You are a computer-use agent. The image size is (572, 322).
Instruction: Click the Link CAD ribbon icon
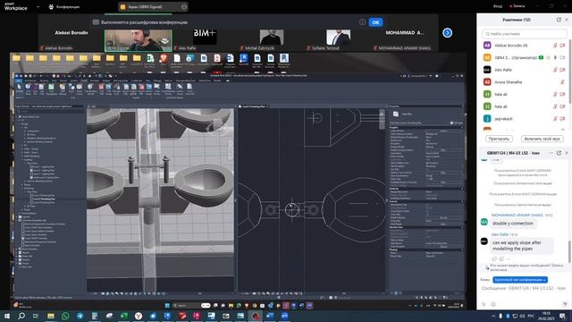[42, 89]
